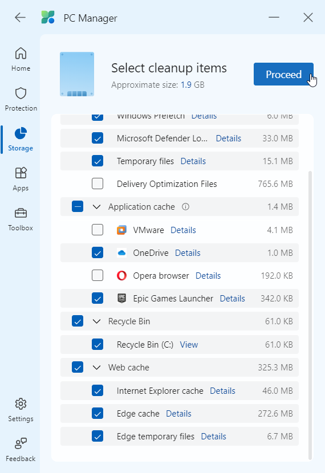Screen dimensions: 325x473
Task: Check the VMware checkbox
Action: (x=97, y=230)
